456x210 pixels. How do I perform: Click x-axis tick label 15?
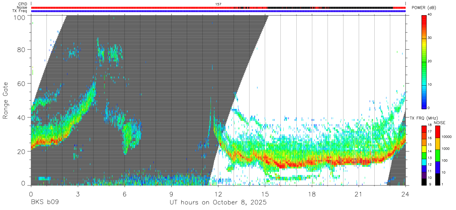(265, 194)
